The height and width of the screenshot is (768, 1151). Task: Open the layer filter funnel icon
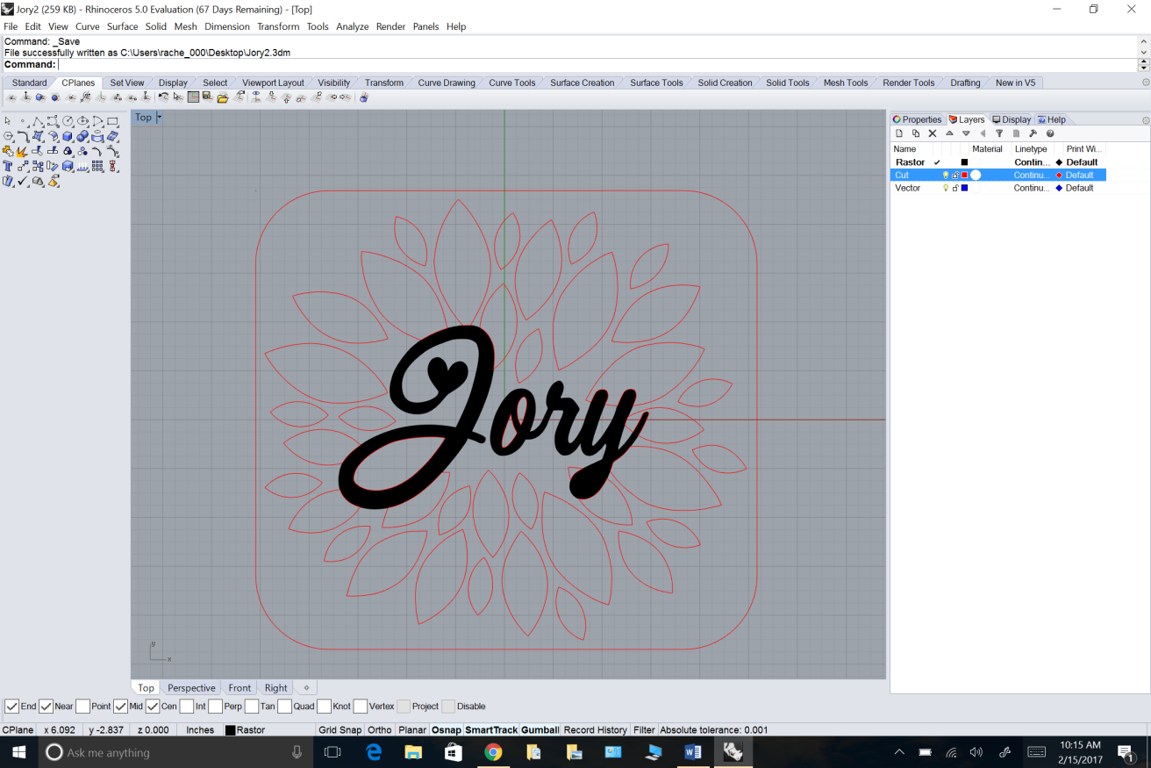tap(999, 133)
